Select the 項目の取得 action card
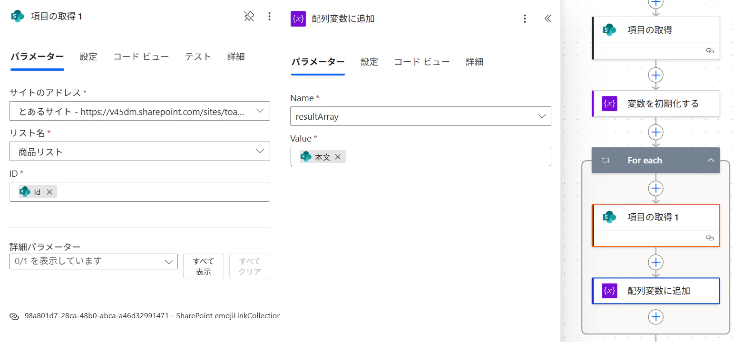Viewport: 743px width, 342px height. point(656,38)
